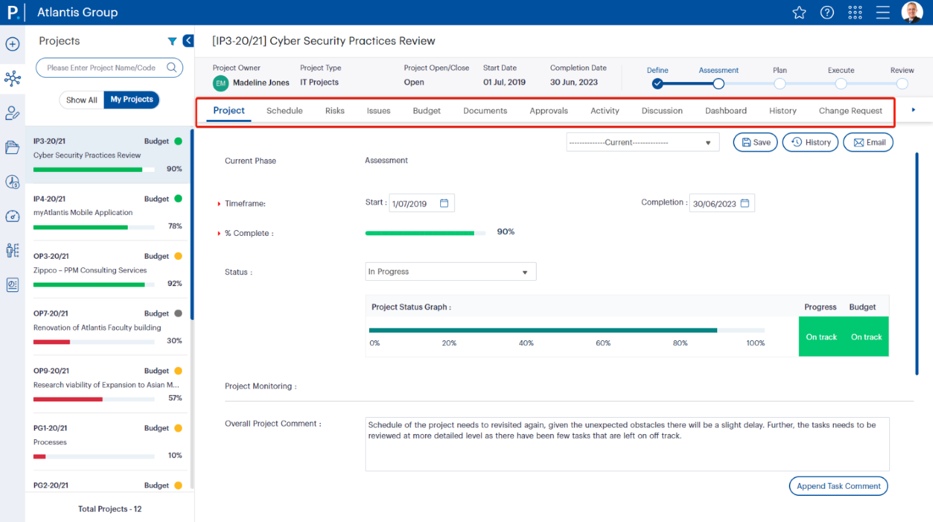
Task: Click the EM owner avatar badge
Action: (221, 83)
